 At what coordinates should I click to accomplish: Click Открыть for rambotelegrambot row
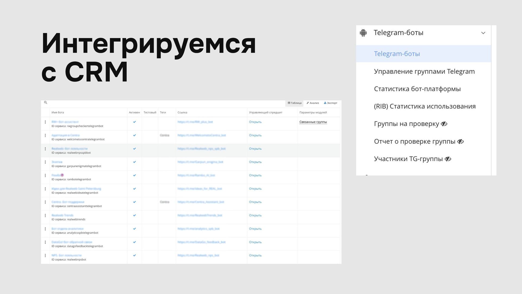click(x=255, y=175)
